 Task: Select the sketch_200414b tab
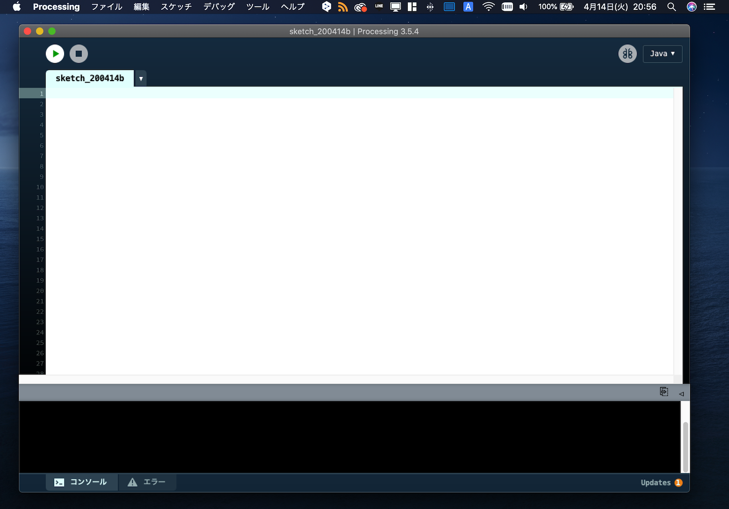tap(90, 78)
